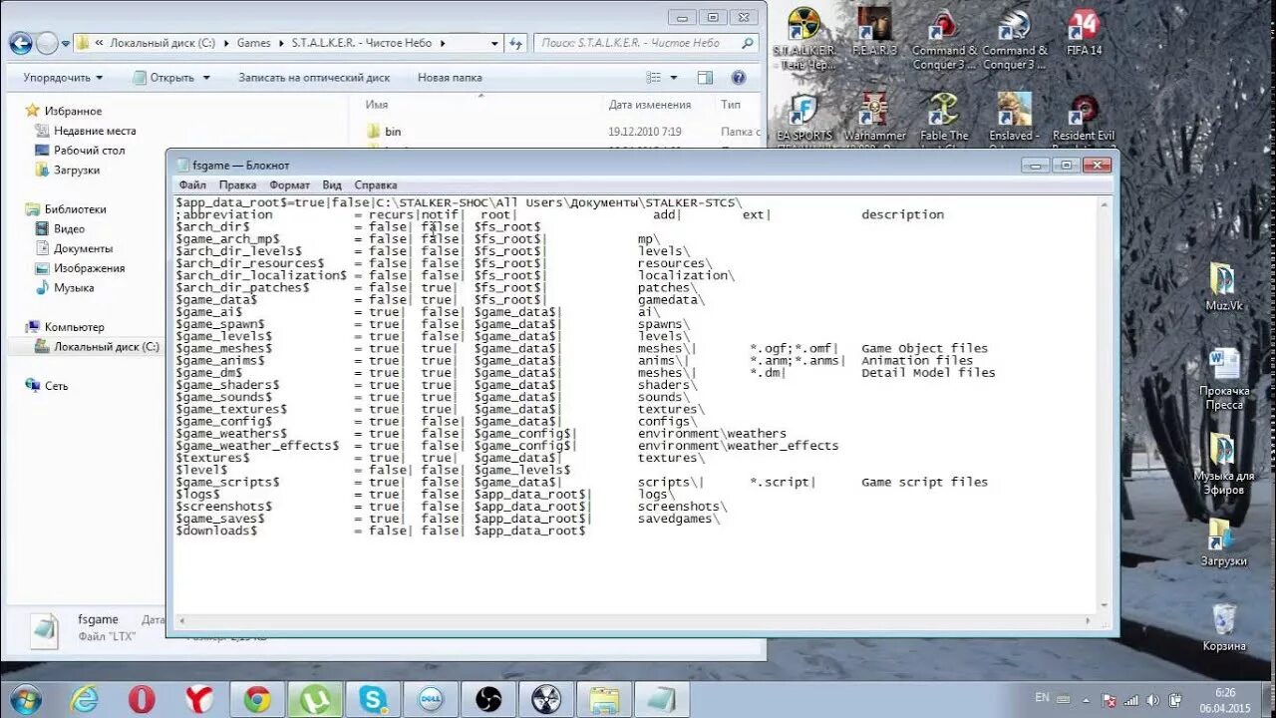Open the Windows Start menu orb
Image resolution: width=1276 pixels, height=718 pixels.
click(25, 698)
